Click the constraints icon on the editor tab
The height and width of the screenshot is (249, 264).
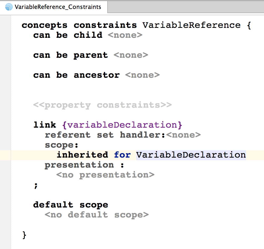9,7
